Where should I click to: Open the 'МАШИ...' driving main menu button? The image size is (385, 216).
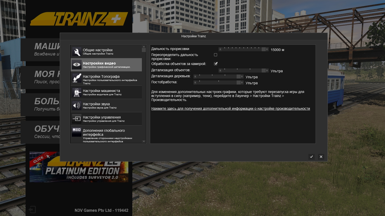(x=41, y=50)
